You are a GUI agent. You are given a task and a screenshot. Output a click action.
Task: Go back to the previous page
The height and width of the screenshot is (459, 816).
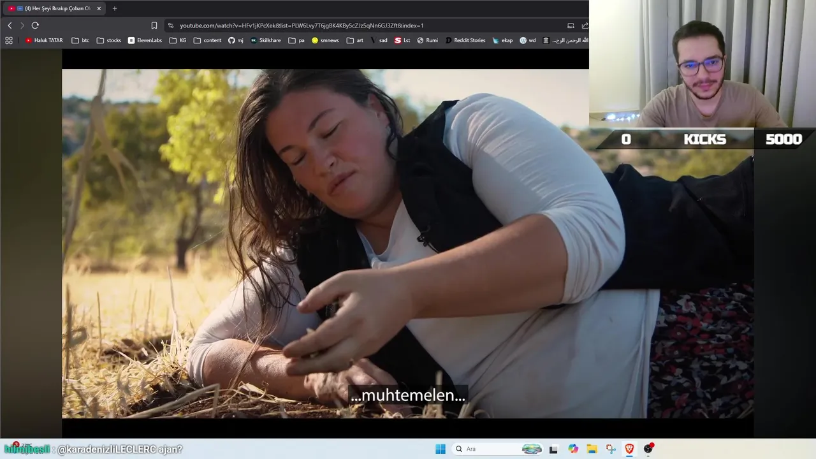click(10, 25)
